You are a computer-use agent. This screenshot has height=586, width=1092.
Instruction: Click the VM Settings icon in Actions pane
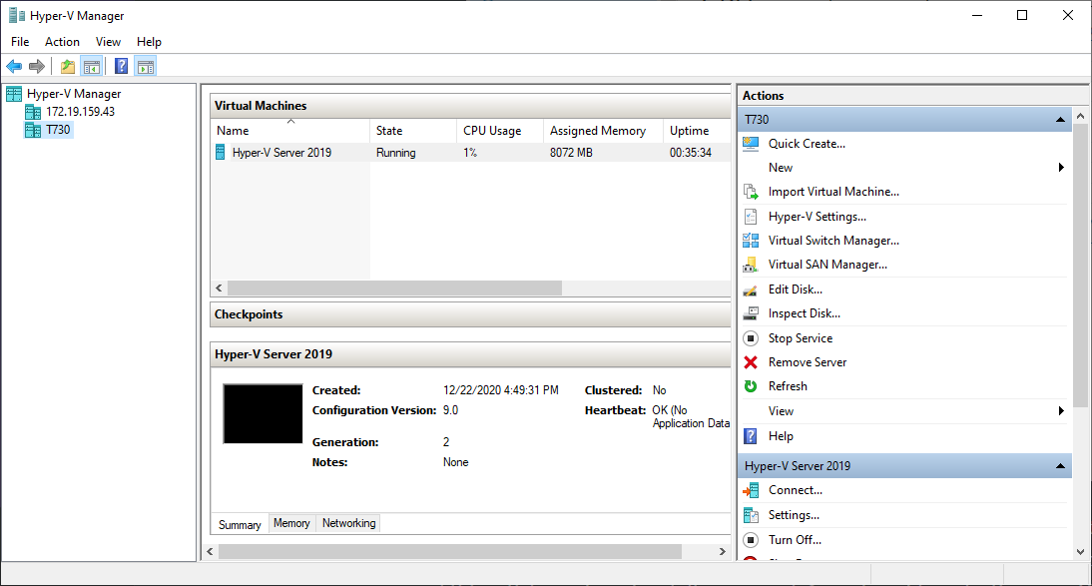(x=751, y=515)
